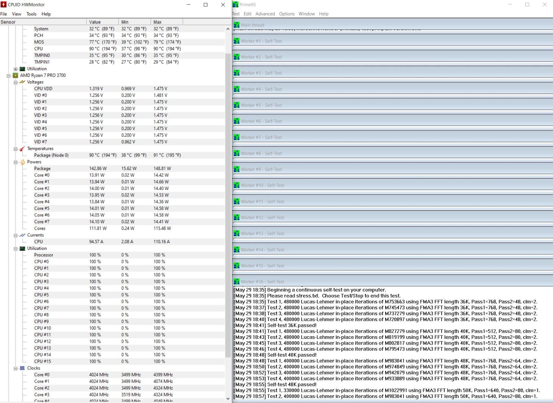Click the Value column header
Image resolution: width=553 pixels, height=403 pixels.
pos(103,22)
